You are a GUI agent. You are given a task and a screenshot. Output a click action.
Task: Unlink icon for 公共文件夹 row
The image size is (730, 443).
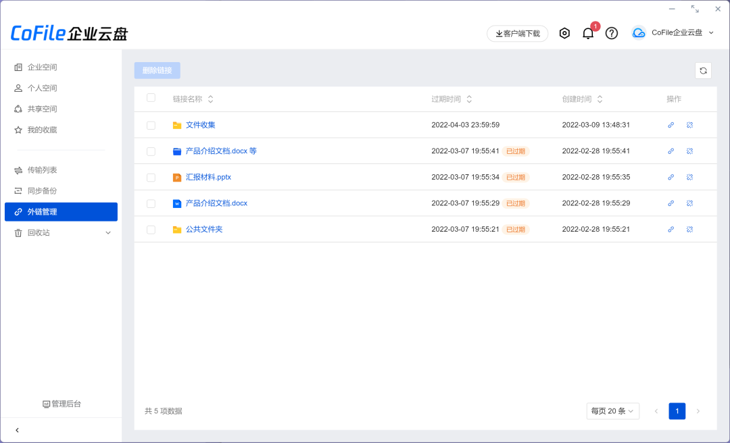click(x=689, y=230)
